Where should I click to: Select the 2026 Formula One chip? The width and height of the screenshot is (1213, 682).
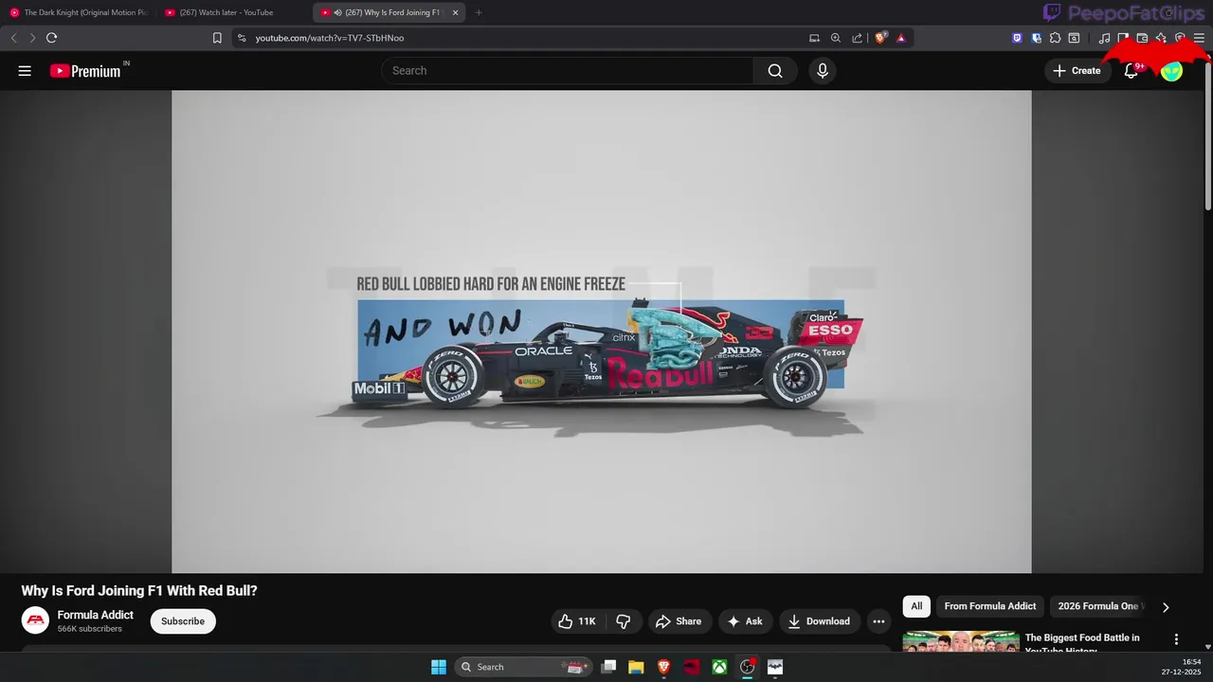[x=1097, y=606]
